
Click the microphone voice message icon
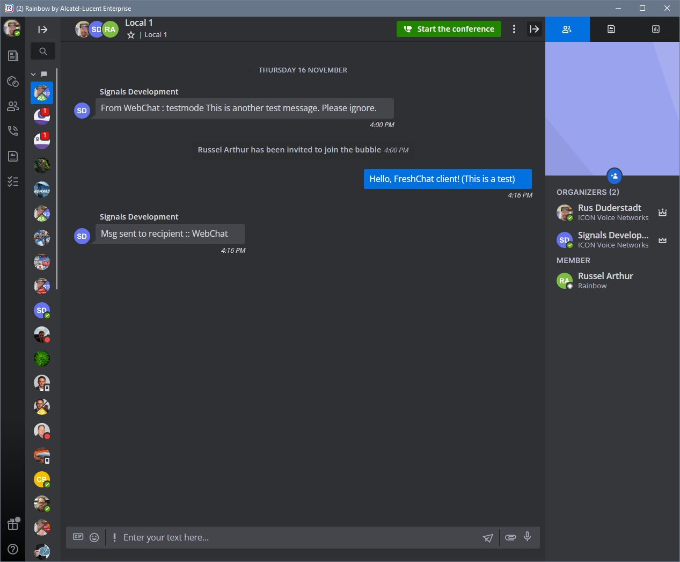(528, 537)
